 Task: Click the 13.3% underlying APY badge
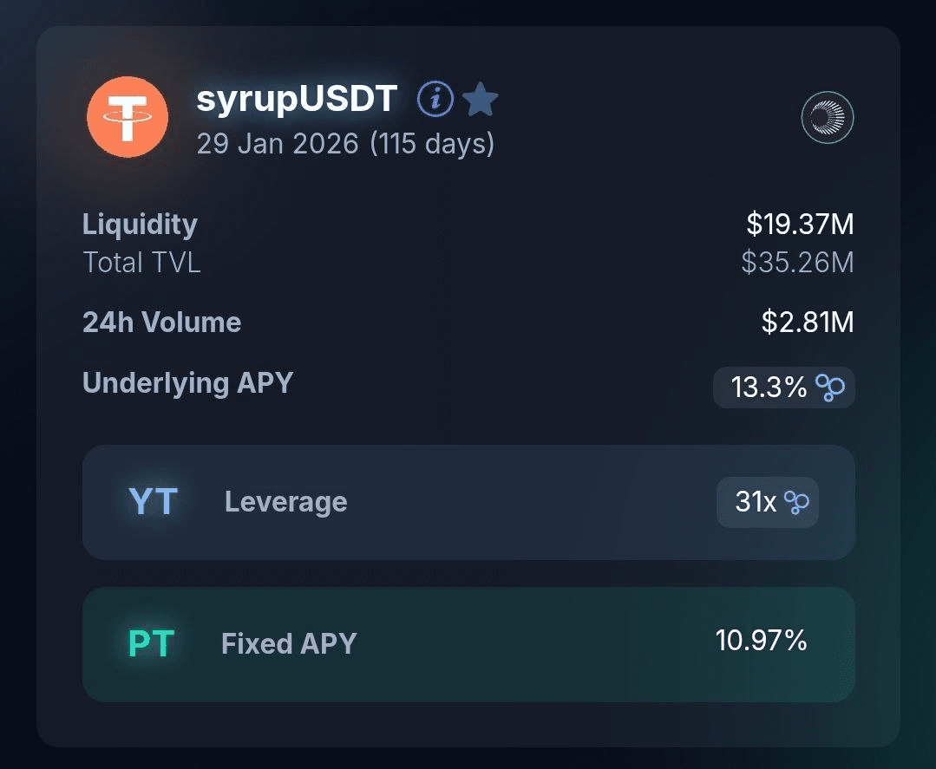(769, 388)
